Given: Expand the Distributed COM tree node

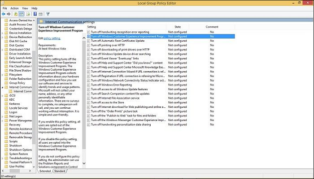Looking at the screenshot, I should pyautogui.click(x=2, y=50).
